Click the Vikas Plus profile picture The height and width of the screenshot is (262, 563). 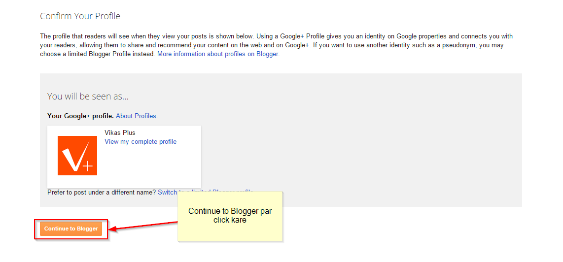tap(77, 156)
